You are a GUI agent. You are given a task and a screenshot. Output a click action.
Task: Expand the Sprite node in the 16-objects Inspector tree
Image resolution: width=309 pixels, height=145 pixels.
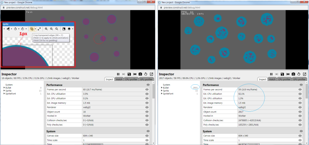point(4,91)
